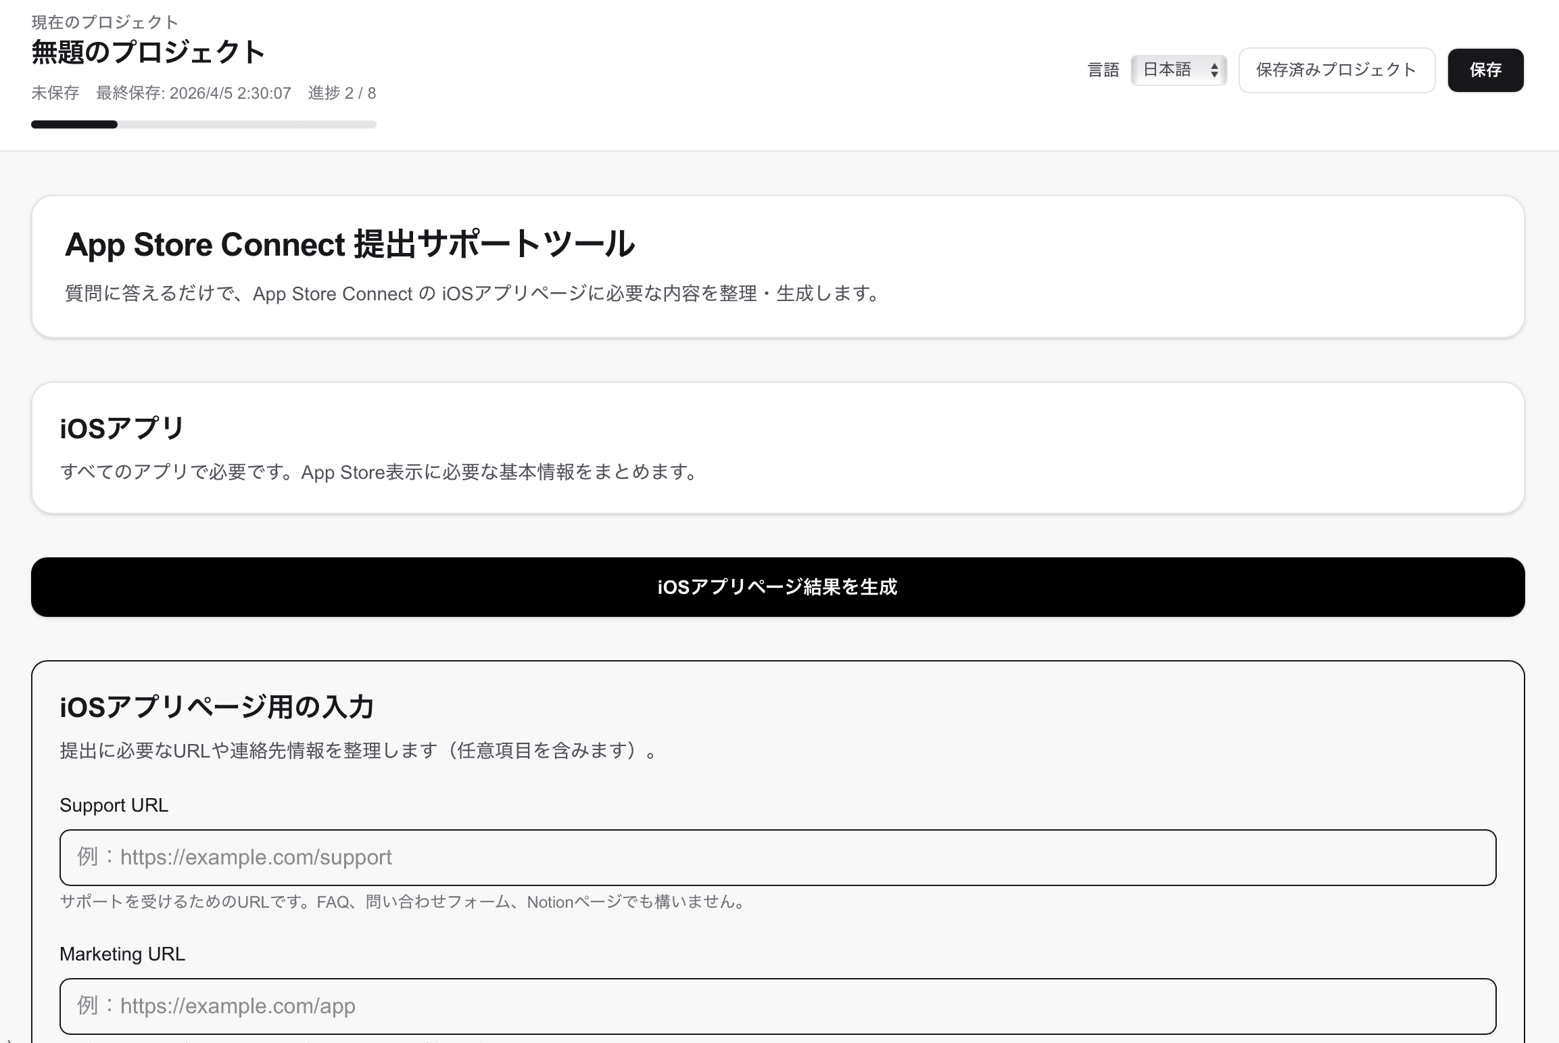Select the App Store Connect 提出サポートツール heading
The height and width of the screenshot is (1043, 1559).
[x=350, y=244]
